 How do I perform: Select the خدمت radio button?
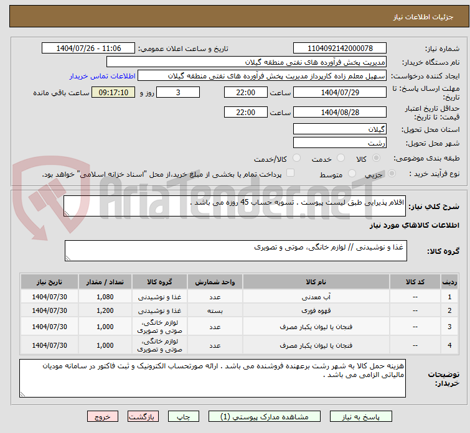pos(341,158)
